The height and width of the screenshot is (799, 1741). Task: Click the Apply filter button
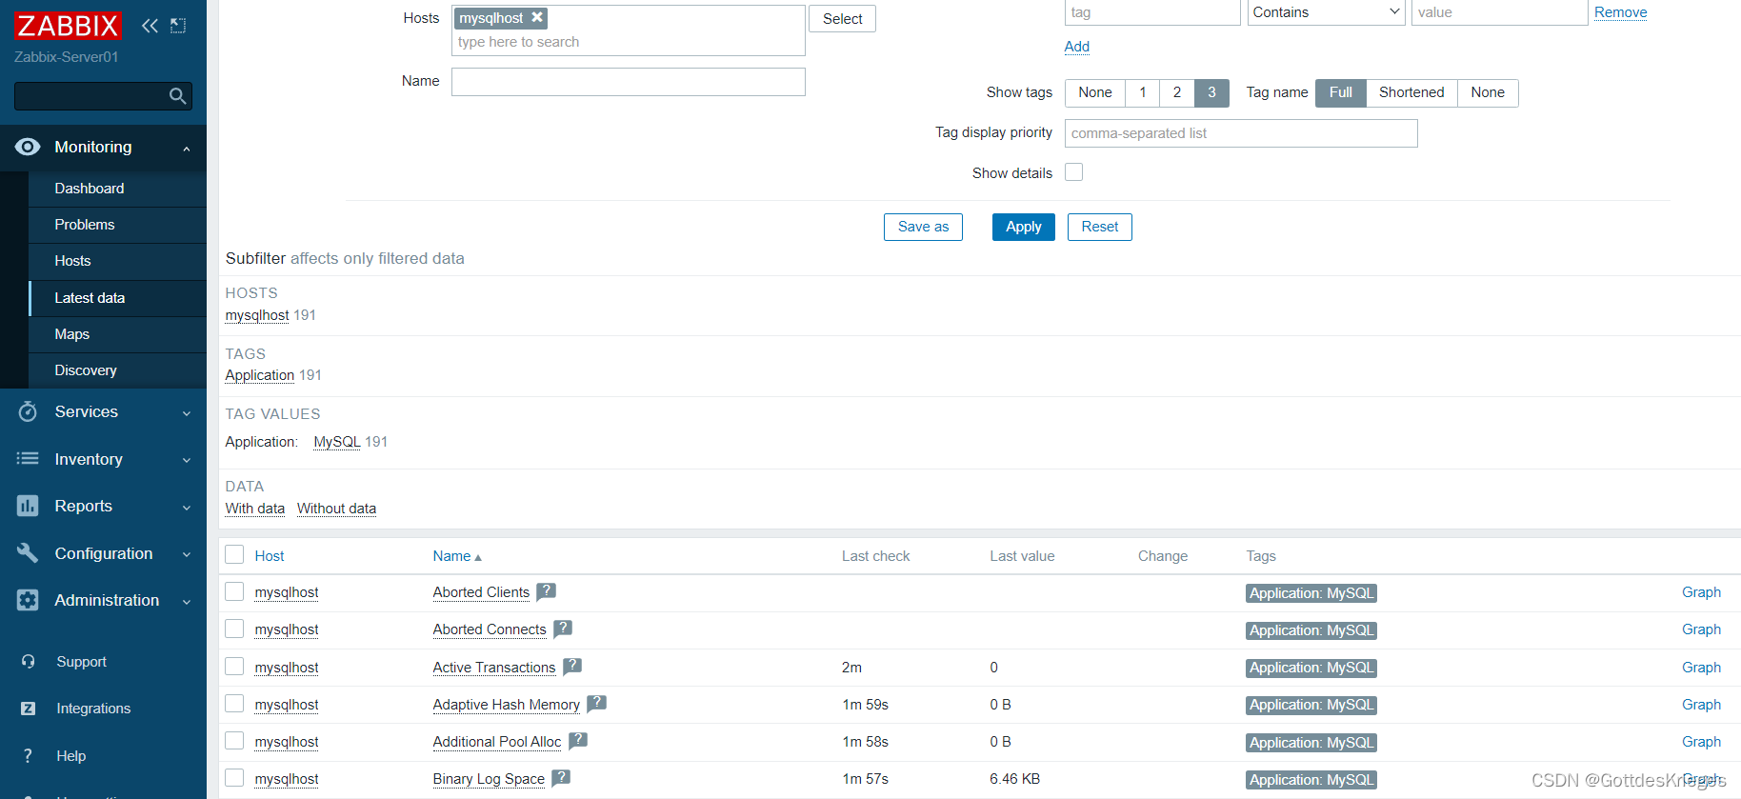pos(1024,227)
